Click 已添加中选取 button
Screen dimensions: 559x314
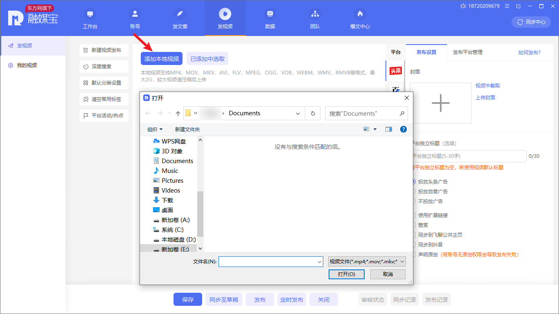(x=207, y=58)
